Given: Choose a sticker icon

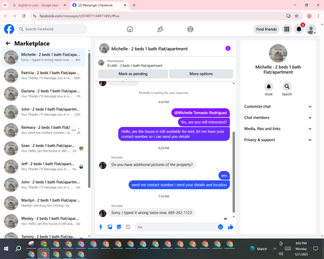Looking at the screenshot, I should pyautogui.click(x=119, y=227).
